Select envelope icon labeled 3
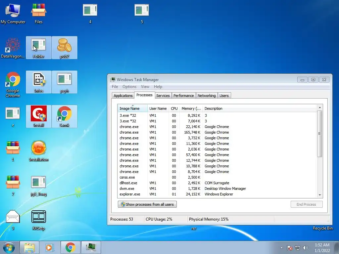 13,220
